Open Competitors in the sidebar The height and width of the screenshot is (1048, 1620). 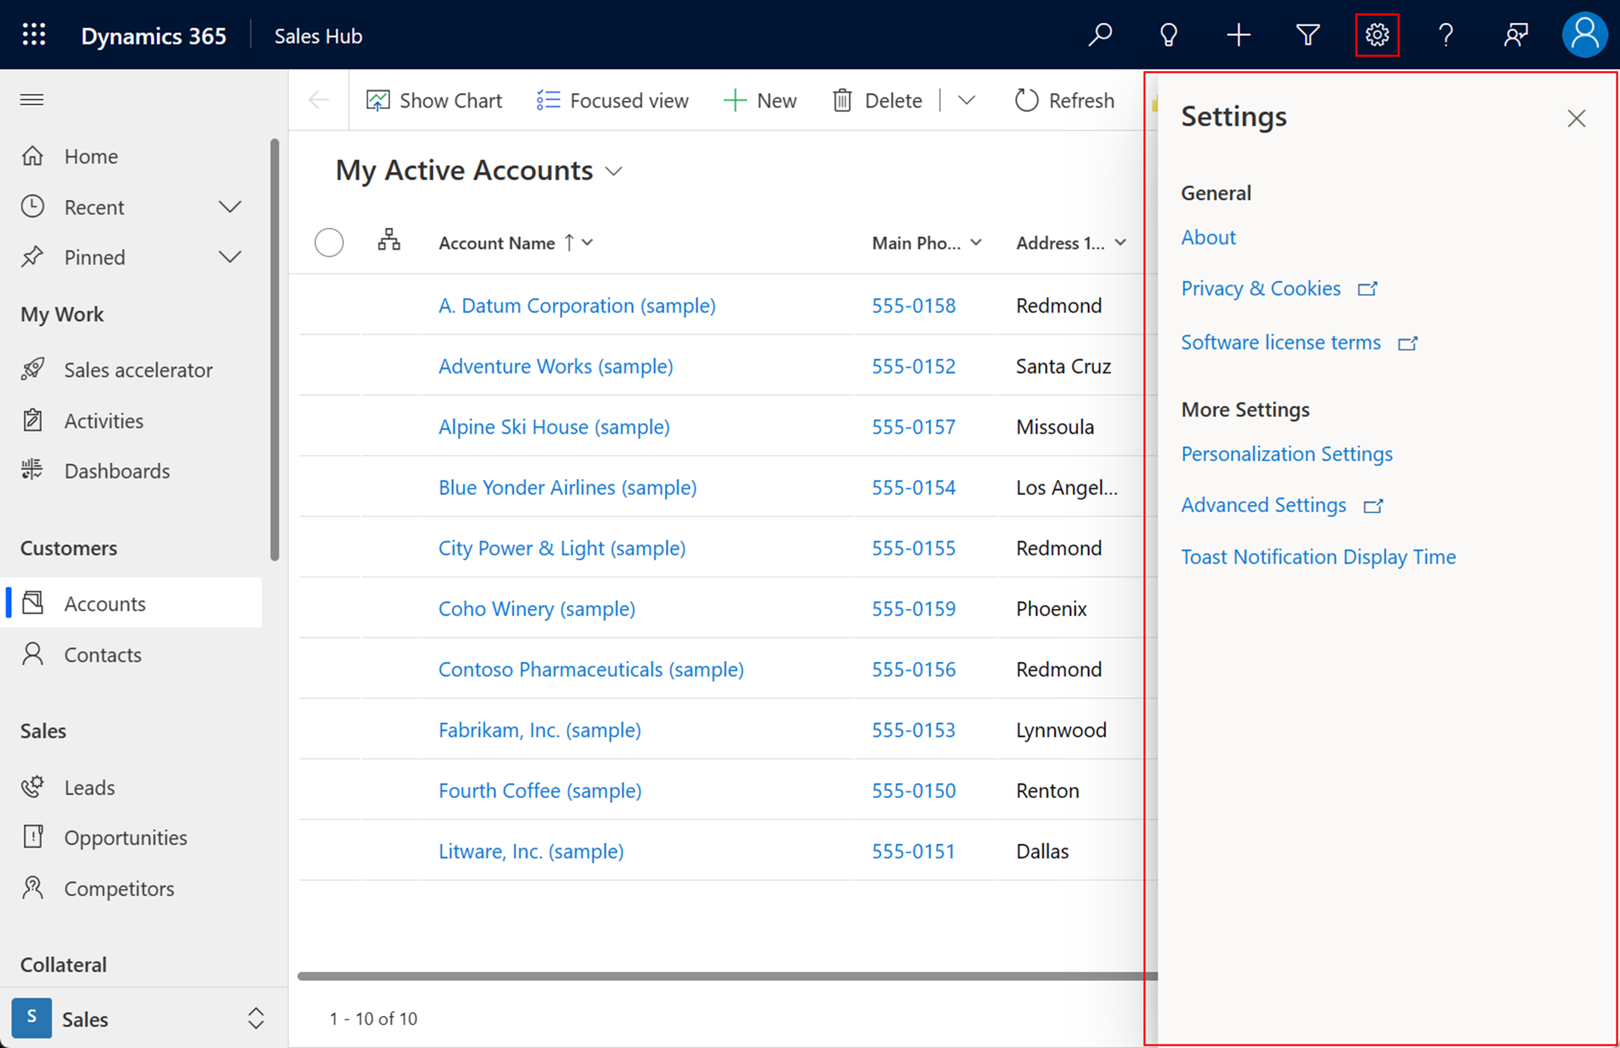click(131, 889)
